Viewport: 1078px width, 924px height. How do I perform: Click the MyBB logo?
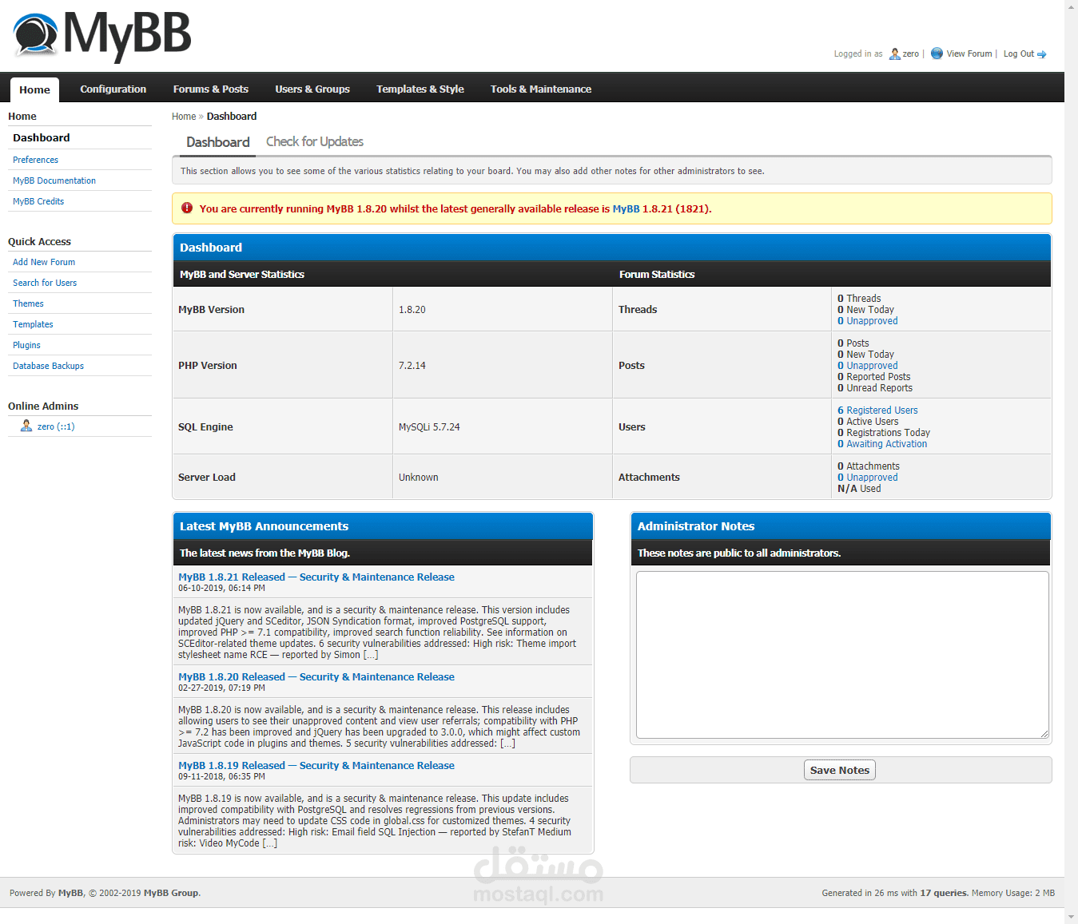(102, 36)
